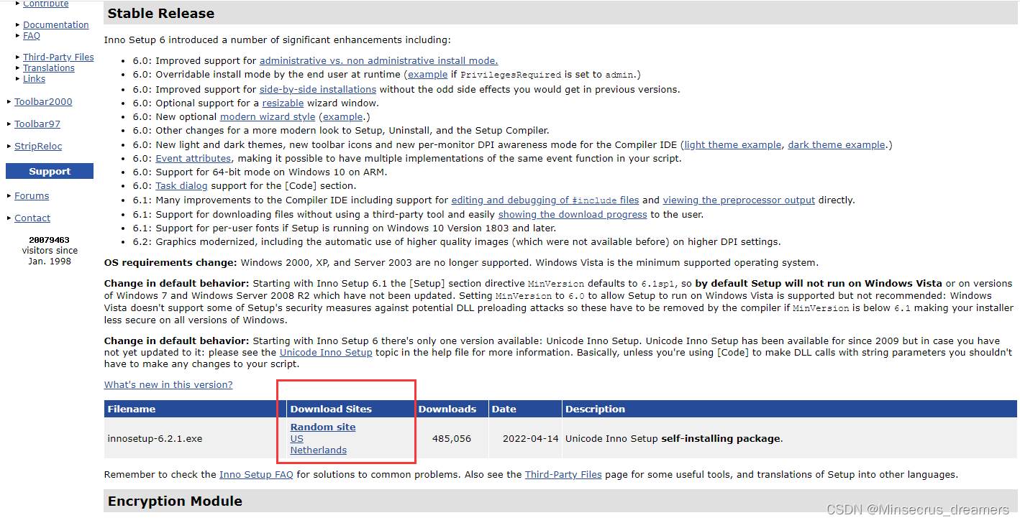View the dark theme example
This screenshot has height=523, width=1020.
point(837,144)
